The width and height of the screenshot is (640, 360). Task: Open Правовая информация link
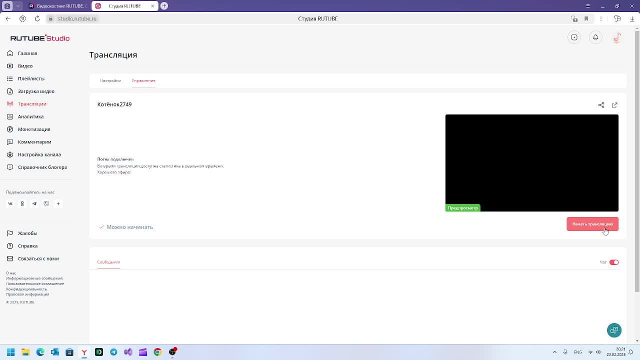click(27, 294)
